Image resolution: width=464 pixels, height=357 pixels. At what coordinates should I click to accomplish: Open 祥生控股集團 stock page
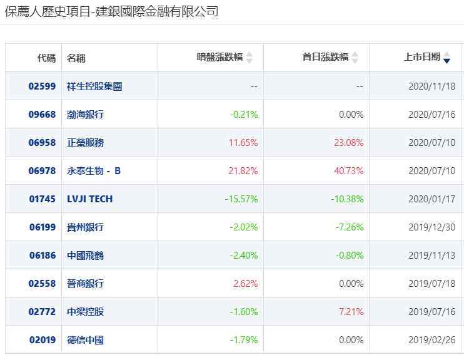[x=94, y=86]
